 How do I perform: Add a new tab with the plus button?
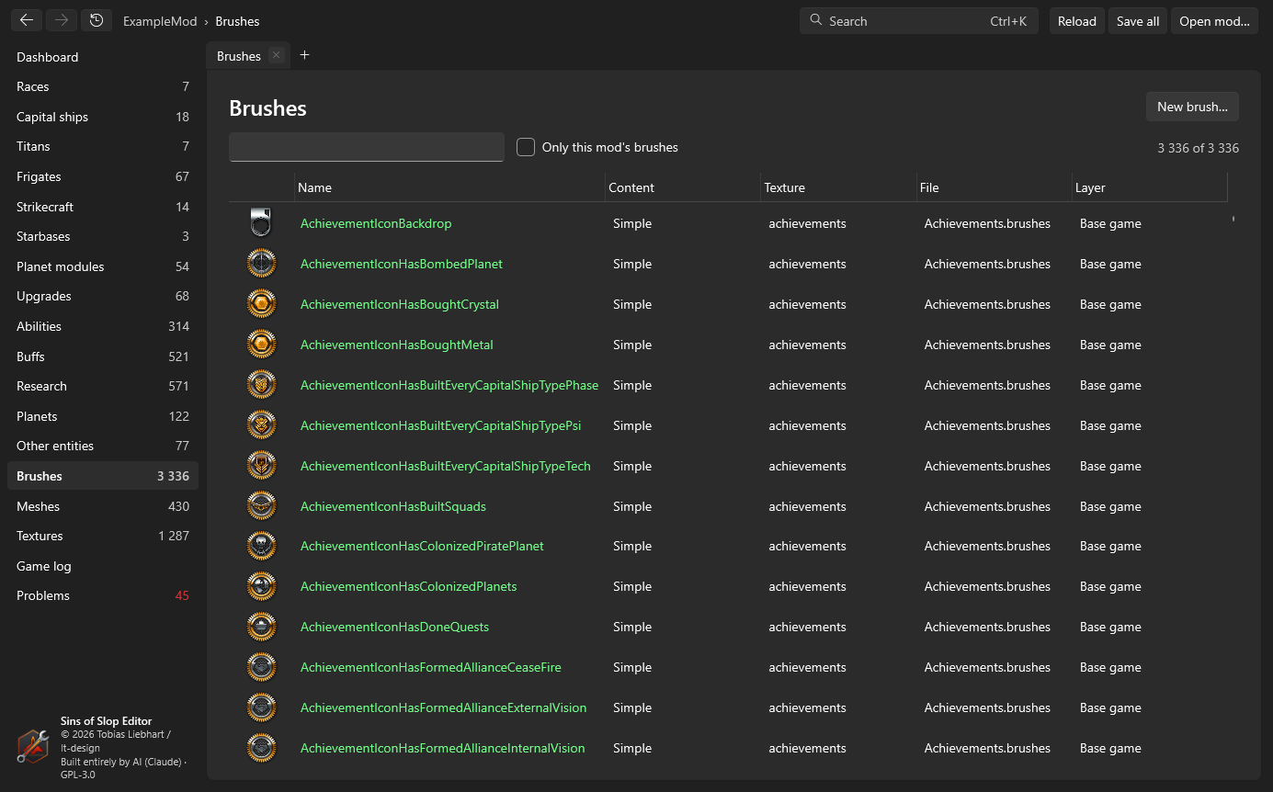click(x=305, y=55)
